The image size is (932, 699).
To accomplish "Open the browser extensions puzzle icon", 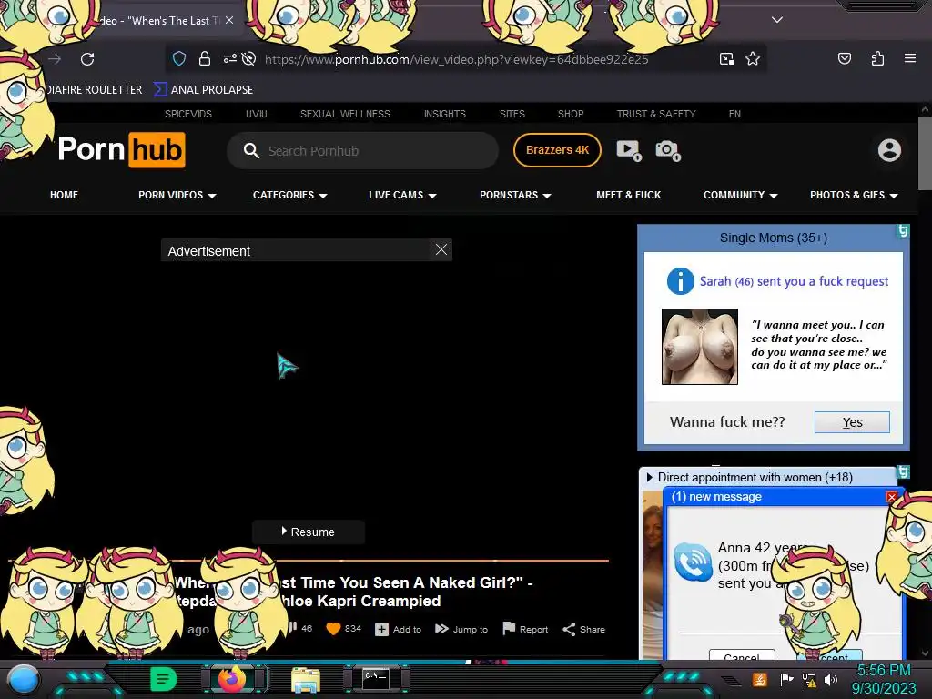I will [877, 58].
